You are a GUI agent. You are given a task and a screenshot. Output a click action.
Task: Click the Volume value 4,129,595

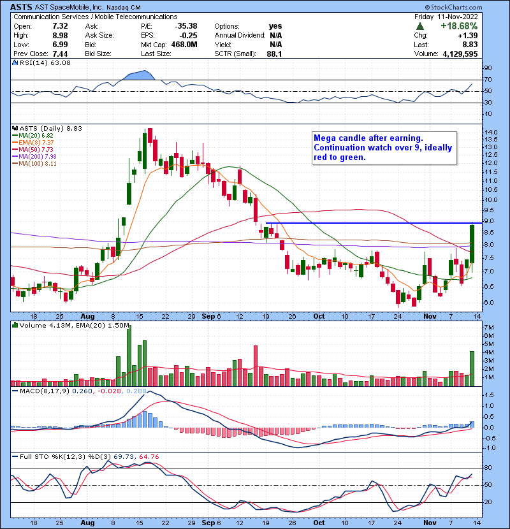(460, 54)
